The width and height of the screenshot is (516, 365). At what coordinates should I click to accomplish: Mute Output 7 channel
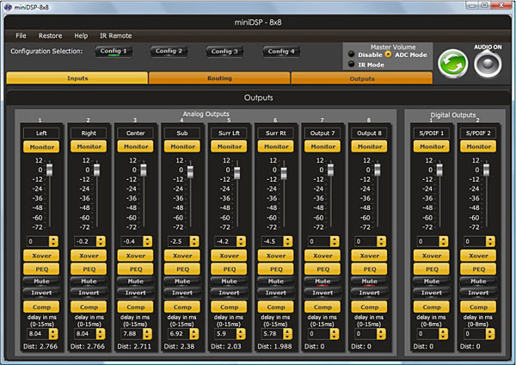click(x=322, y=281)
